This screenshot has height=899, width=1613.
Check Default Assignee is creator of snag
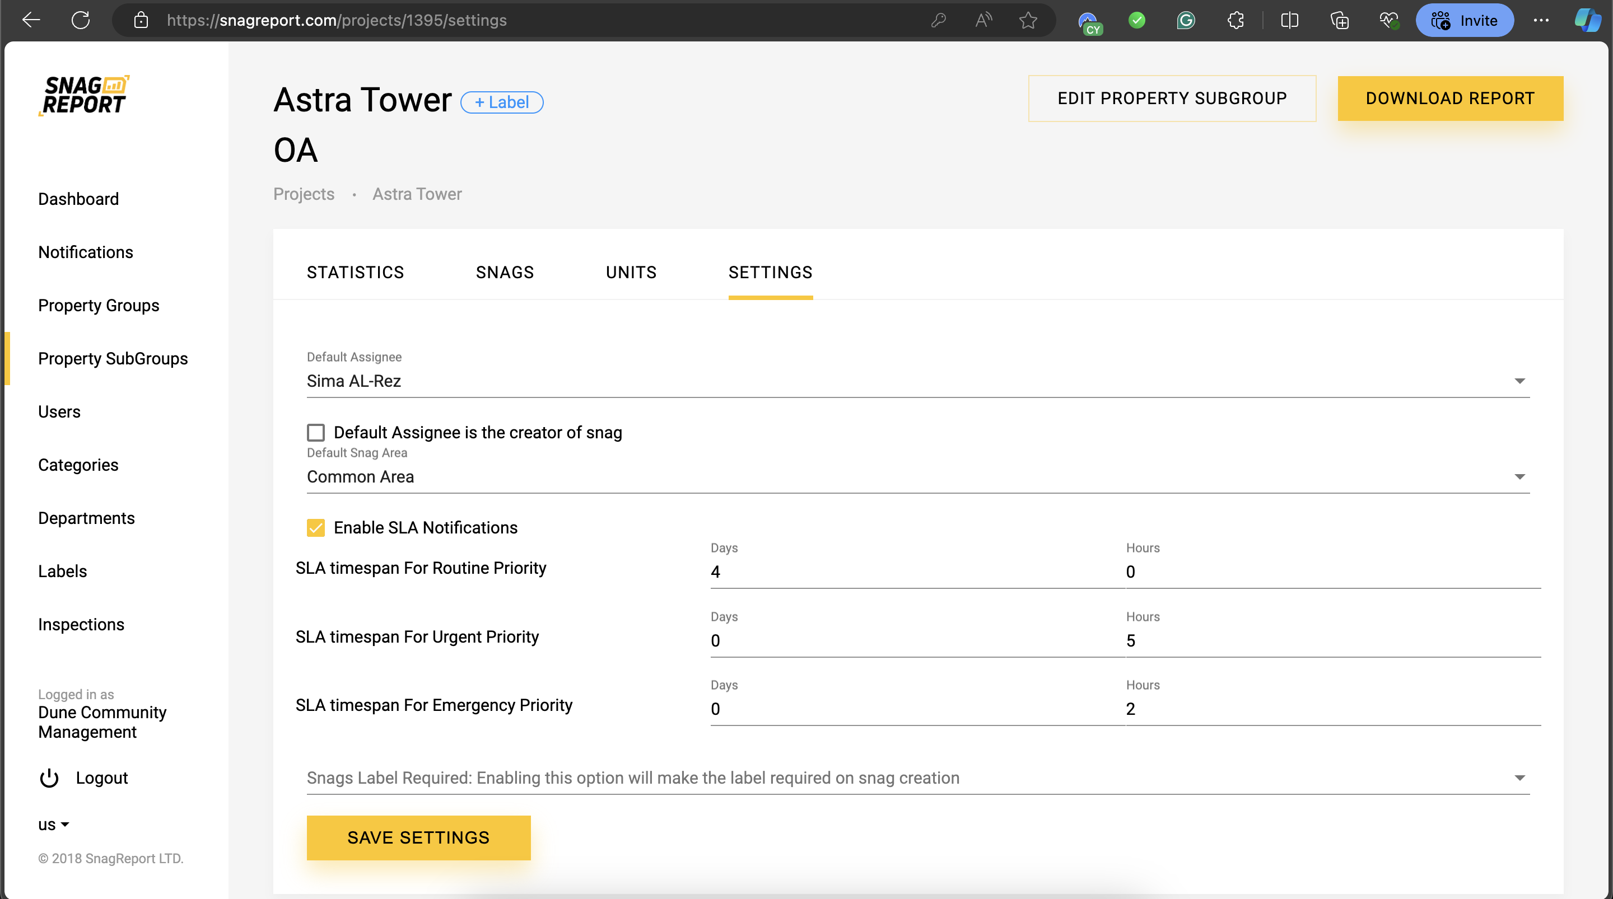pos(315,433)
